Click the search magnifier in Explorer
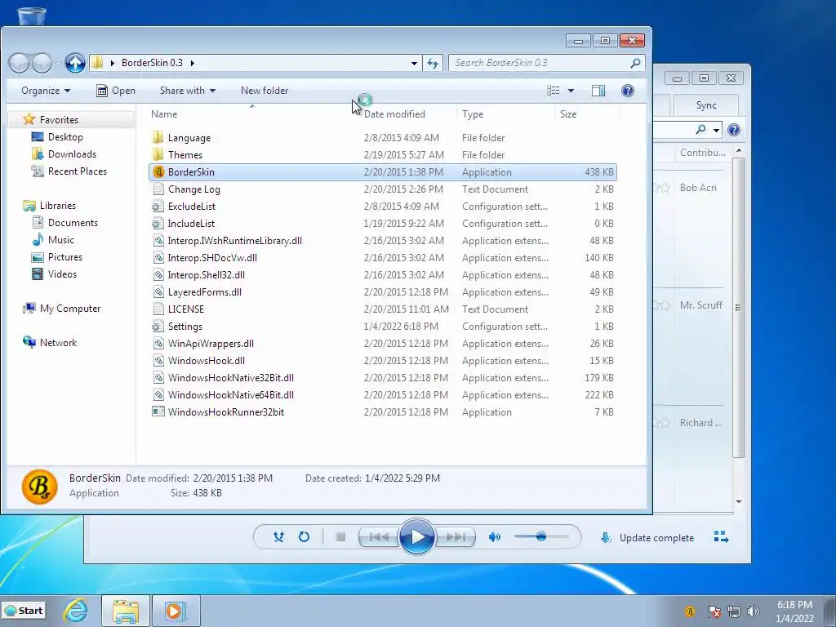This screenshot has width=836, height=627. click(x=635, y=63)
